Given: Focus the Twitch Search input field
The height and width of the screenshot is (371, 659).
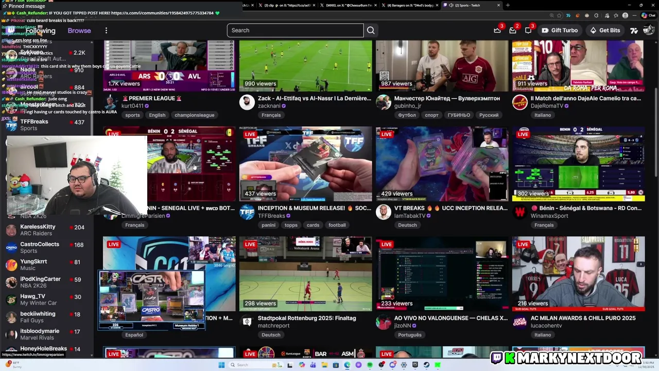Looking at the screenshot, I should (x=296, y=30).
